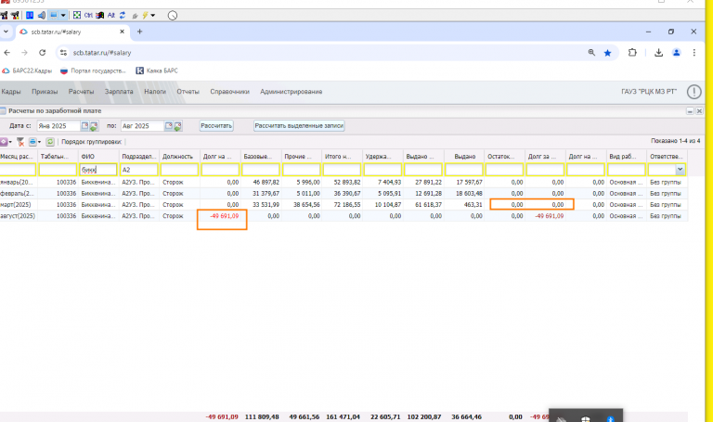Open the browser downloads icon

658,53
